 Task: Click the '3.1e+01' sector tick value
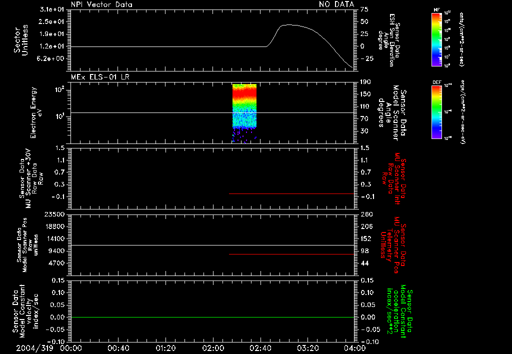[52, 9]
